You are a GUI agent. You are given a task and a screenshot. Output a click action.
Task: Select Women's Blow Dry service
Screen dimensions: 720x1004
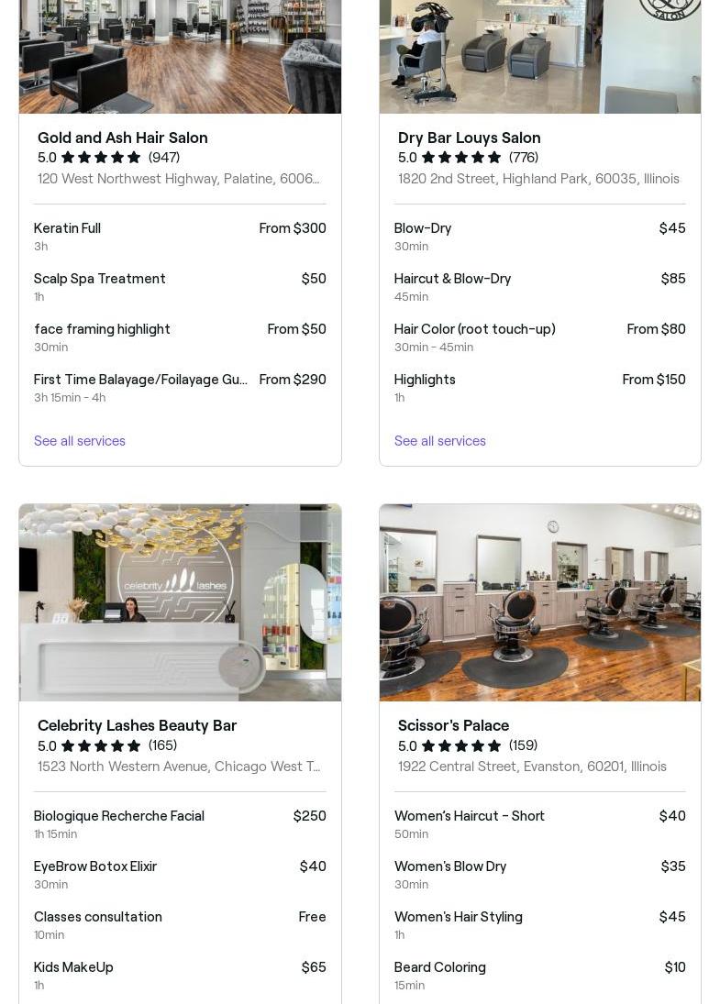click(x=539, y=874)
